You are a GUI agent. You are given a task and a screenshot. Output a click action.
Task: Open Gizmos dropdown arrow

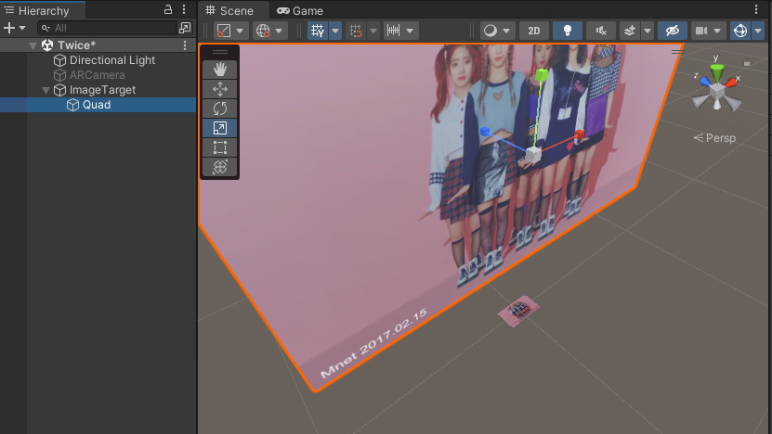point(758,31)
